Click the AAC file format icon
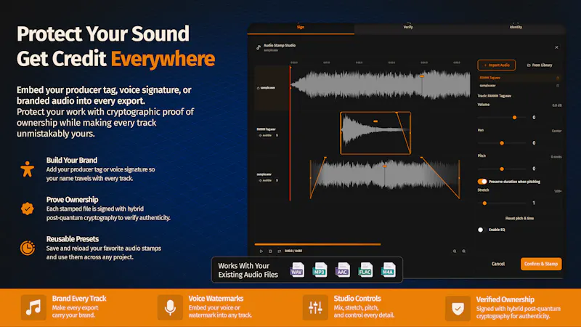 (342, 270)
